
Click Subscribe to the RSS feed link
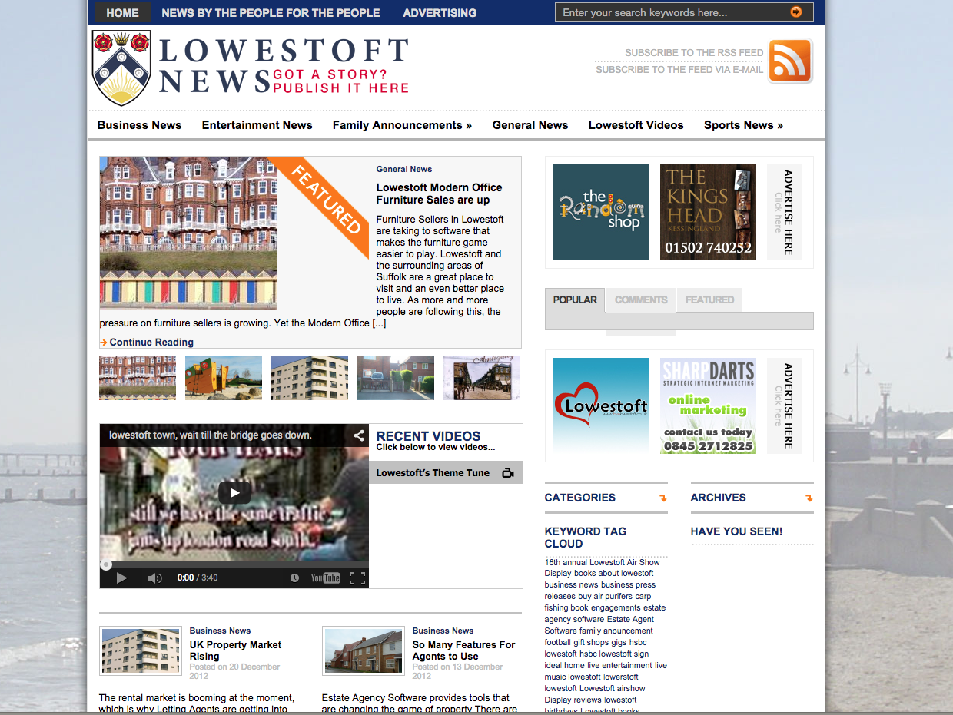point(694,53)
